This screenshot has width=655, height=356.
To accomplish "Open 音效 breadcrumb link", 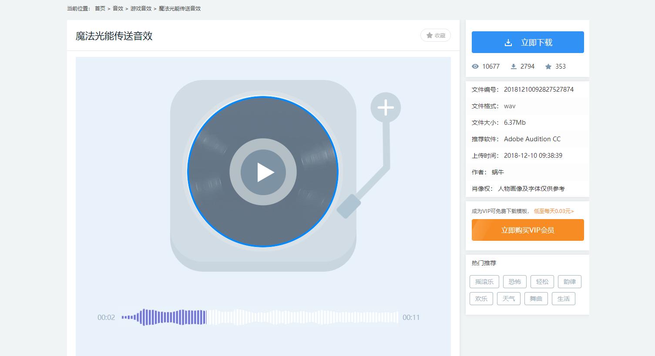I will (x=118, y=9).
